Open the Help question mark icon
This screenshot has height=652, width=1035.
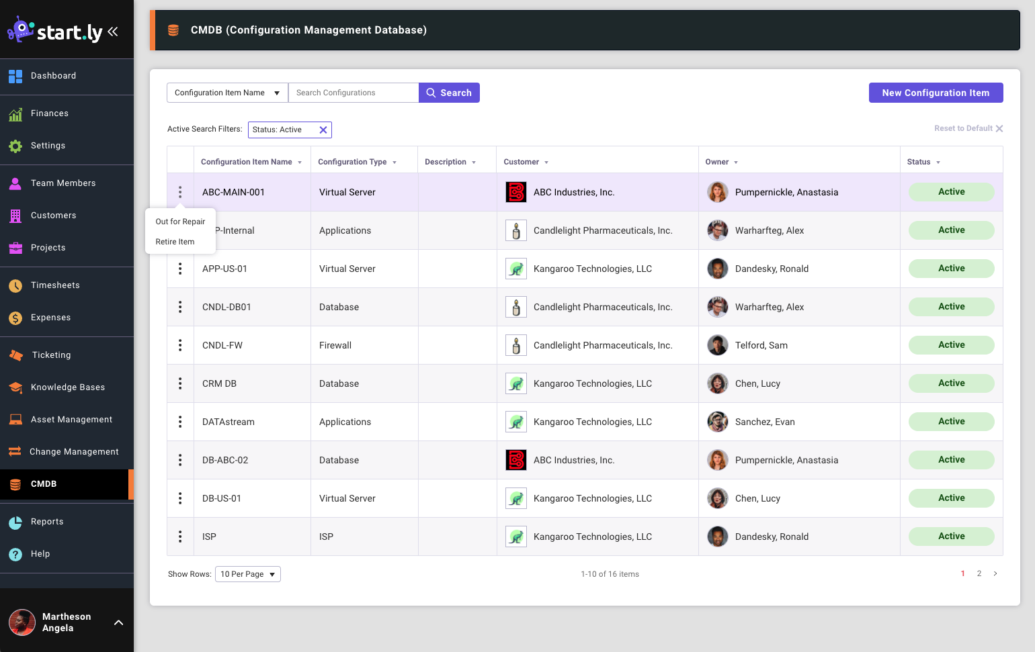pos(15,555)
